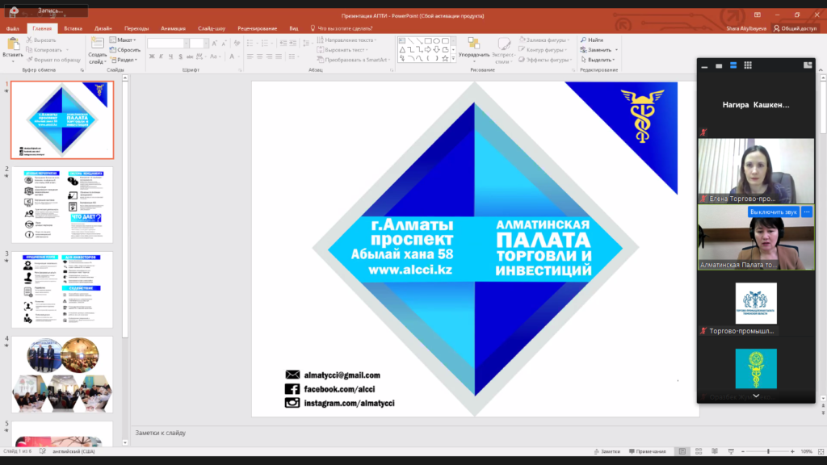Toggle underline Ч formatting
The width and height of the screenshot is (827, 465).
tap(171, 57)
